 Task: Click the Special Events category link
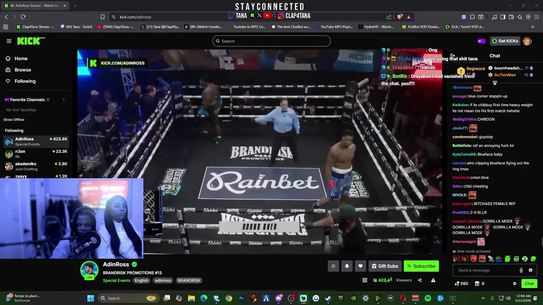[116, 280]
